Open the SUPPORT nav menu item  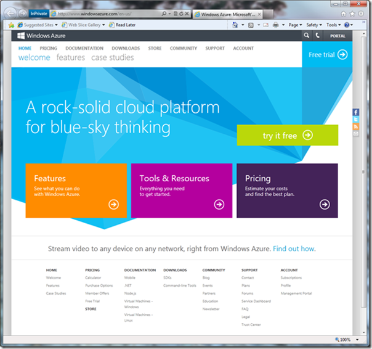215,48
